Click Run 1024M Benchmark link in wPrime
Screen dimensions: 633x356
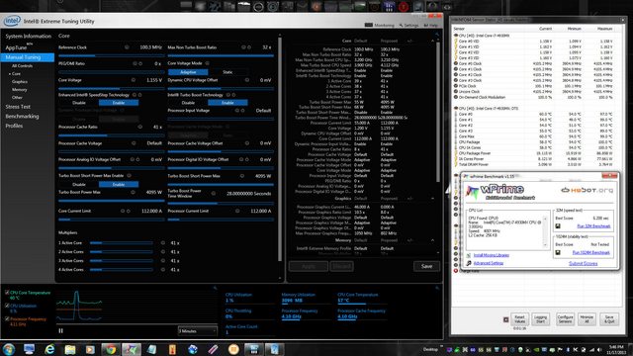click(x=591, y=253)
